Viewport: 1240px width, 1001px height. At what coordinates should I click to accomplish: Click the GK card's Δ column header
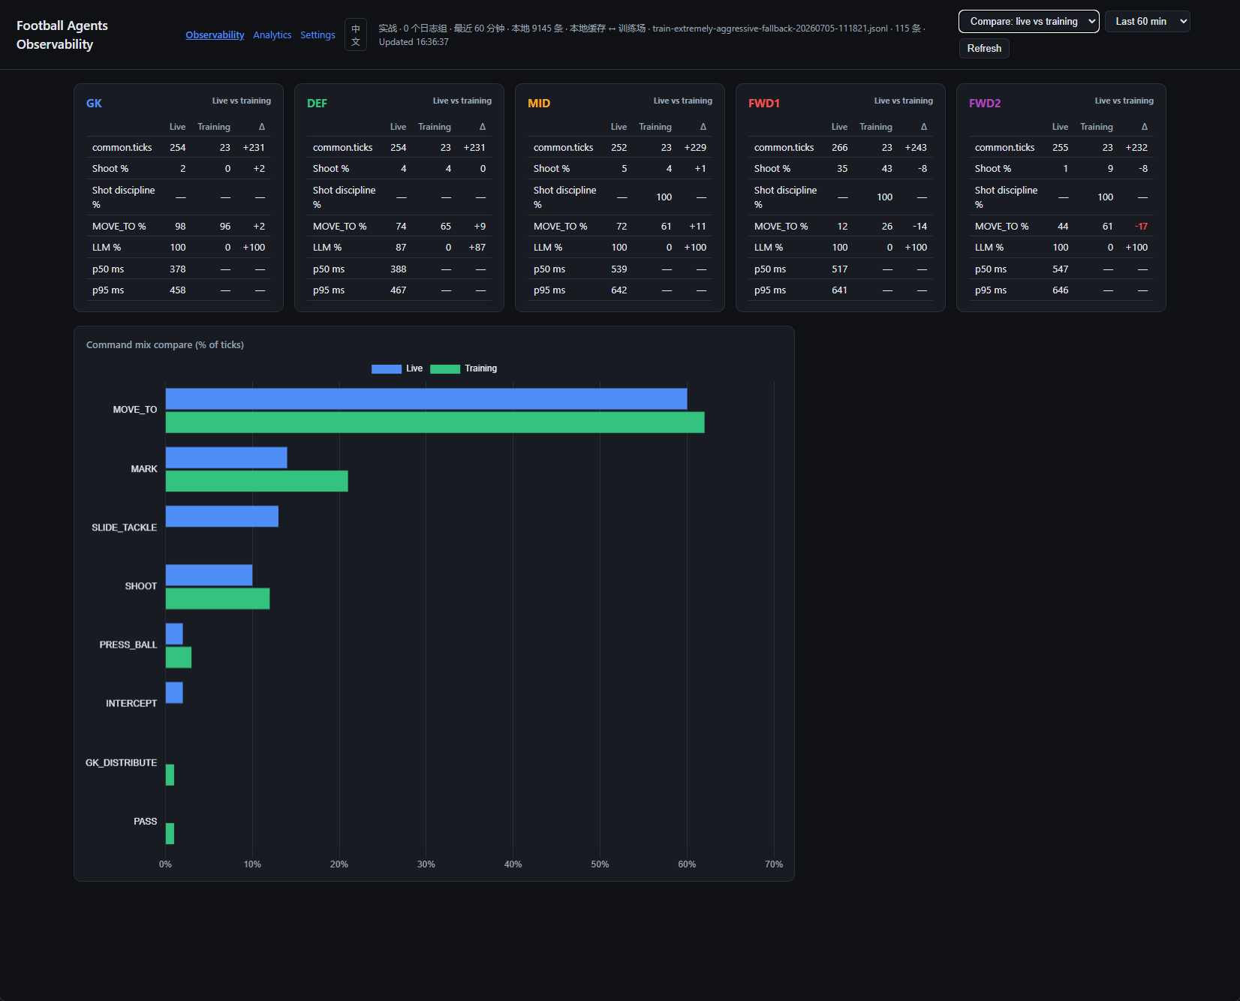tap(261, 127)
